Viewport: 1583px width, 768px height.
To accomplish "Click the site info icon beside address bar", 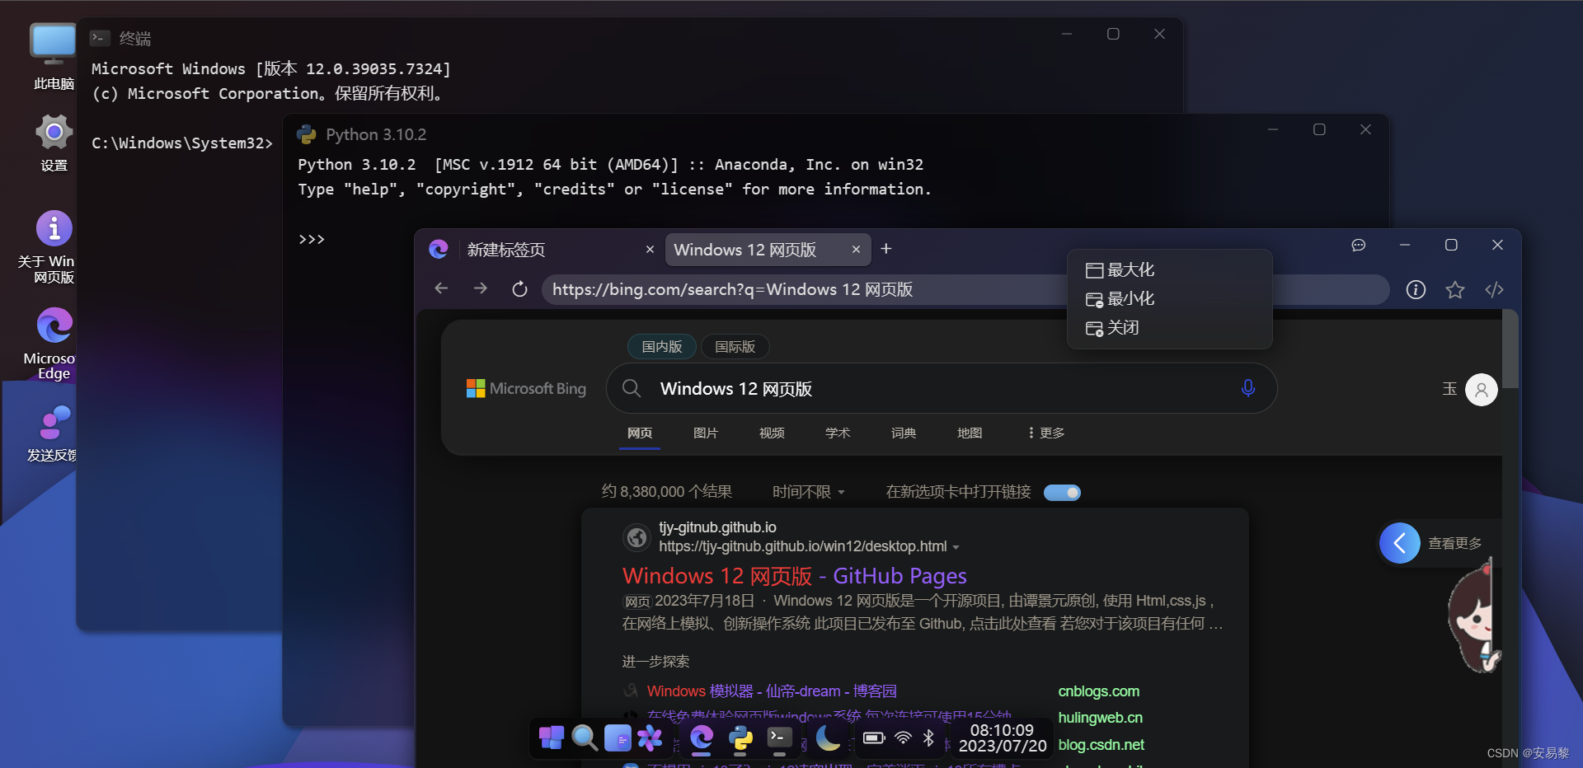I will pyautogui.click(x=1416, y=290).
